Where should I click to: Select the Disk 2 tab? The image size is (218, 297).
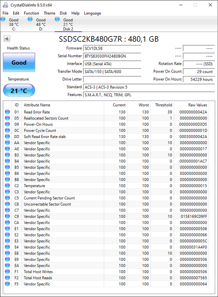tap(68, 24)
